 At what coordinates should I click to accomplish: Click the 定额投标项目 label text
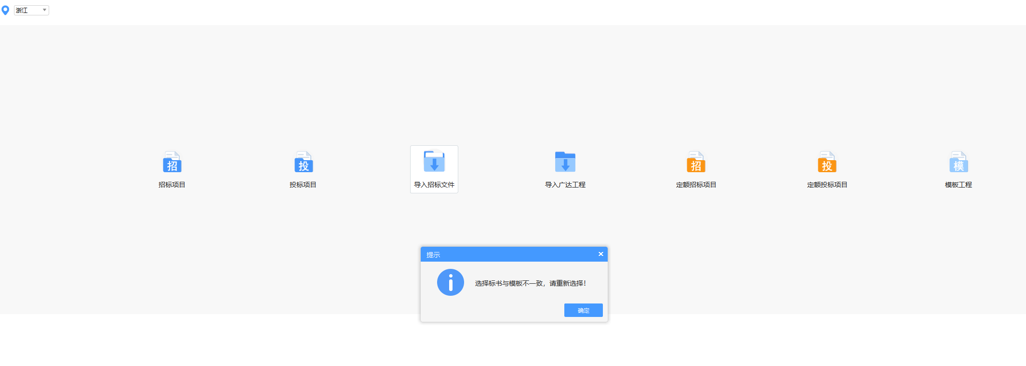coord(827,185)
